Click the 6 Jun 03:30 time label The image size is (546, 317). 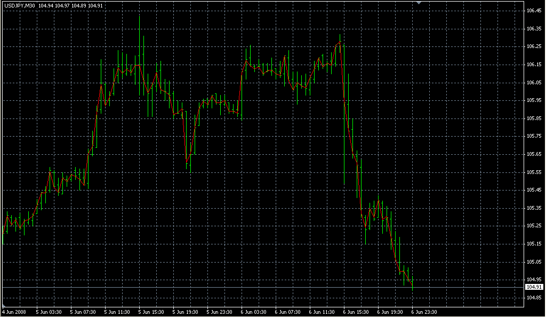click(253, 312)
